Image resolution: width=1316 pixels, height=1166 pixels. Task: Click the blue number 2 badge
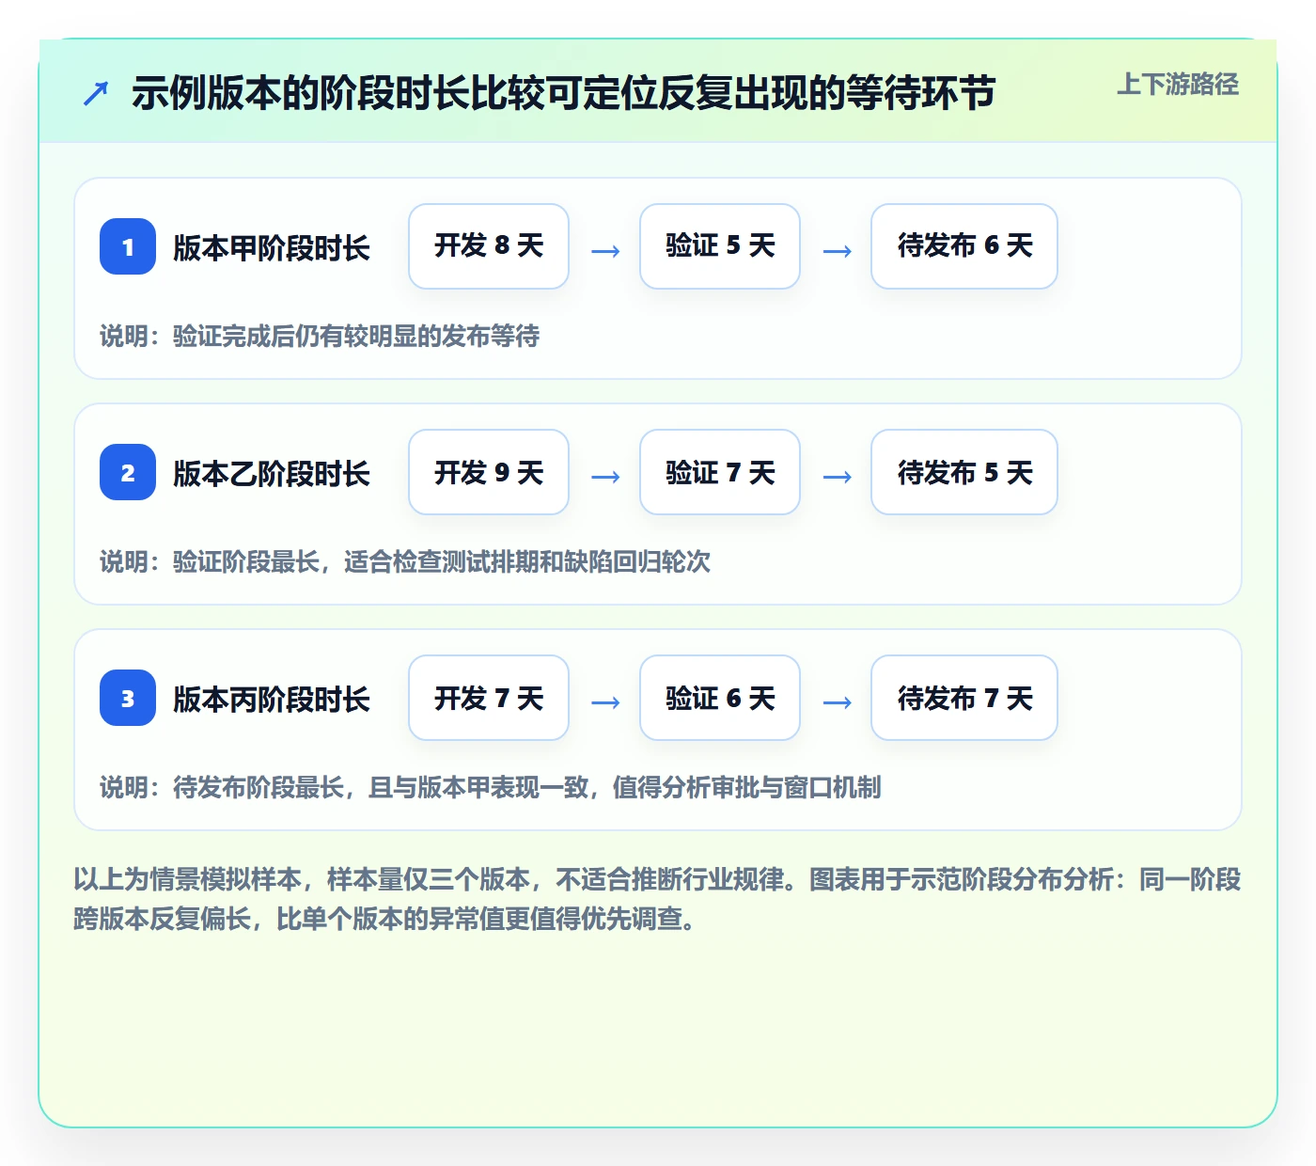click(x=128, y=472)
